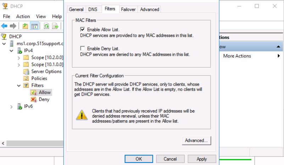Screen dimensions: 284x165
Task: Click the Export List toolbar icon
Action: tap(55, 26)
